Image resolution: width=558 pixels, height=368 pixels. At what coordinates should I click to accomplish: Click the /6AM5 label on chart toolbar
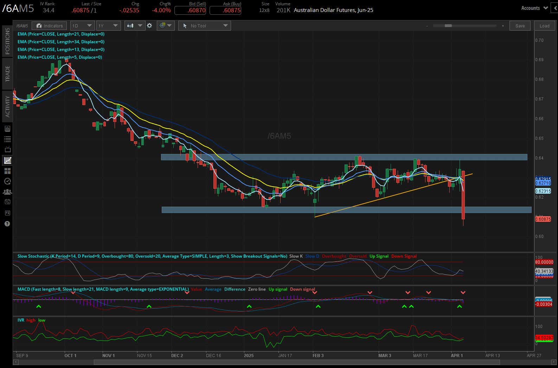pos(22,26)
